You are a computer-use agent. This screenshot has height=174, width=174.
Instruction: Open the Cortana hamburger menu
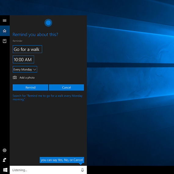coord(5,20)
